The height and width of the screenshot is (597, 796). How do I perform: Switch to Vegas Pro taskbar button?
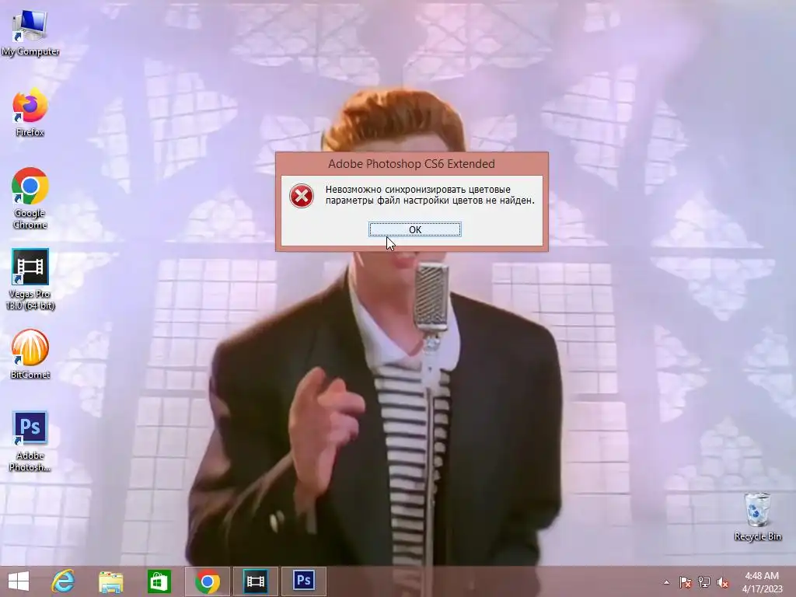pos(255,581)
